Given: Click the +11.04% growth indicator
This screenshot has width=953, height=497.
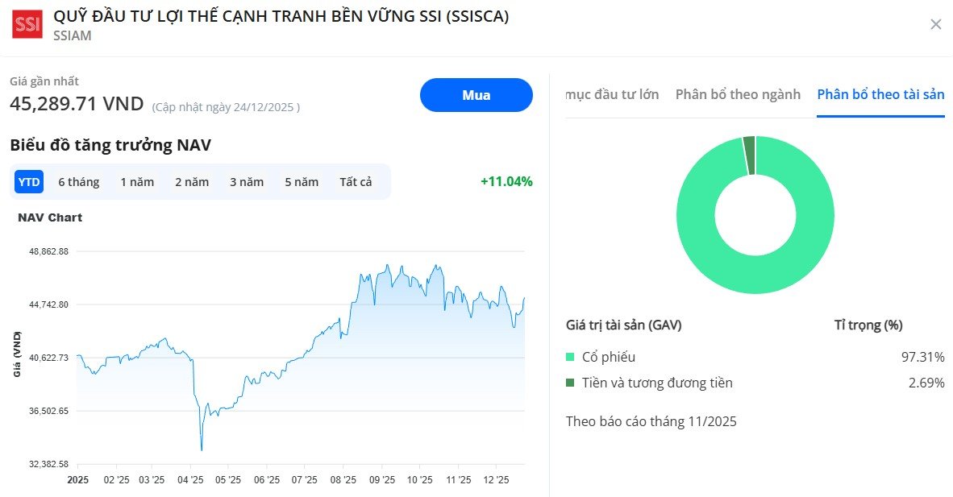Looking at the screenshot, I should (x=508, y=181).
